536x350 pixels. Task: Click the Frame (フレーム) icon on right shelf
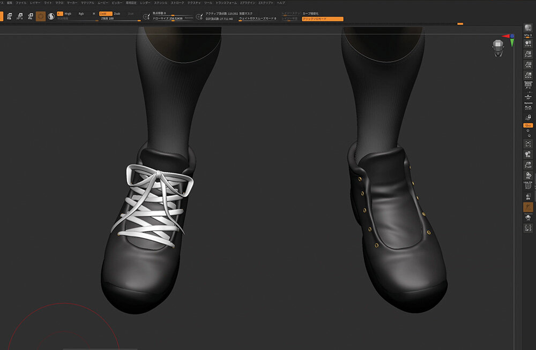pyautogui.click(x=528, y=144)
